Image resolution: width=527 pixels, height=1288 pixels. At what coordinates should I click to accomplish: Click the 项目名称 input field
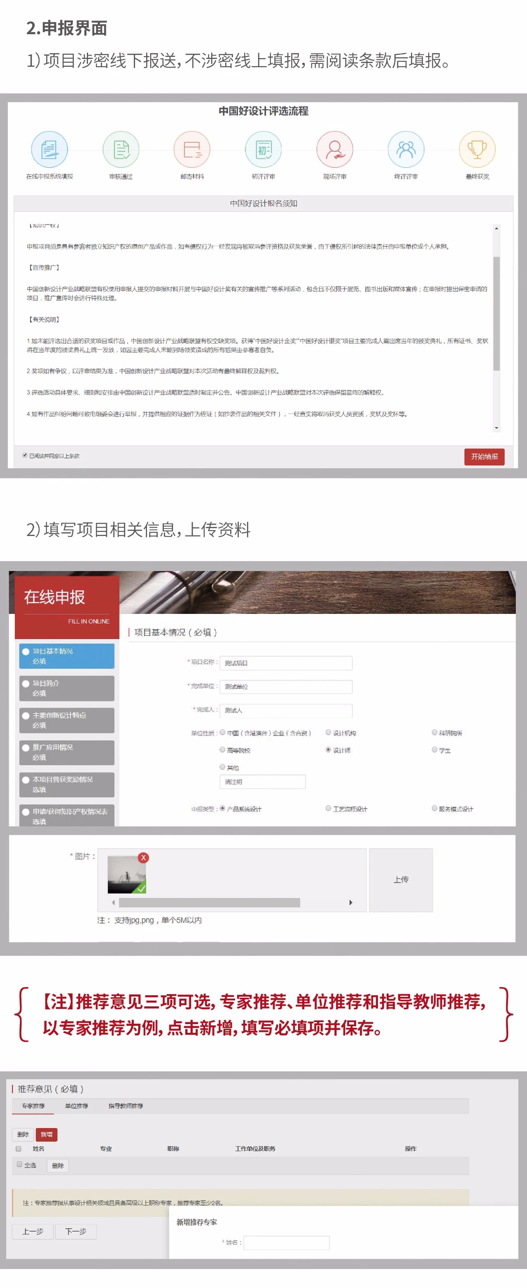(286, 663)
